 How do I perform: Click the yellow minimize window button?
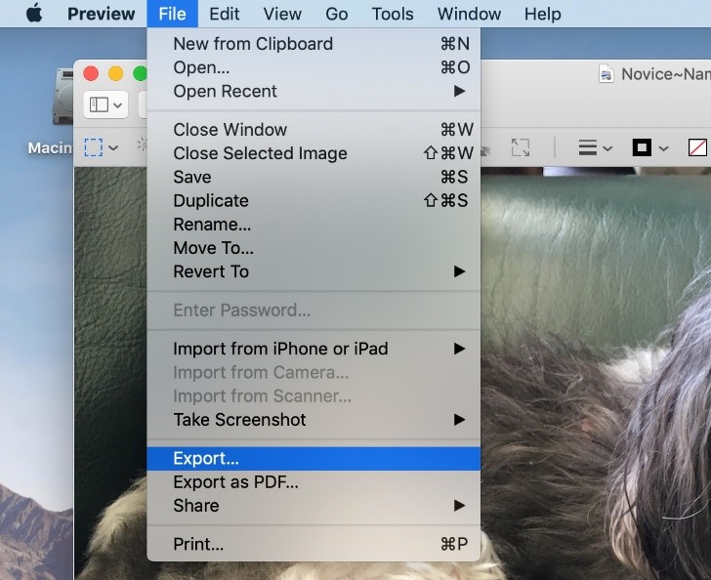click(x=115, y=73)
